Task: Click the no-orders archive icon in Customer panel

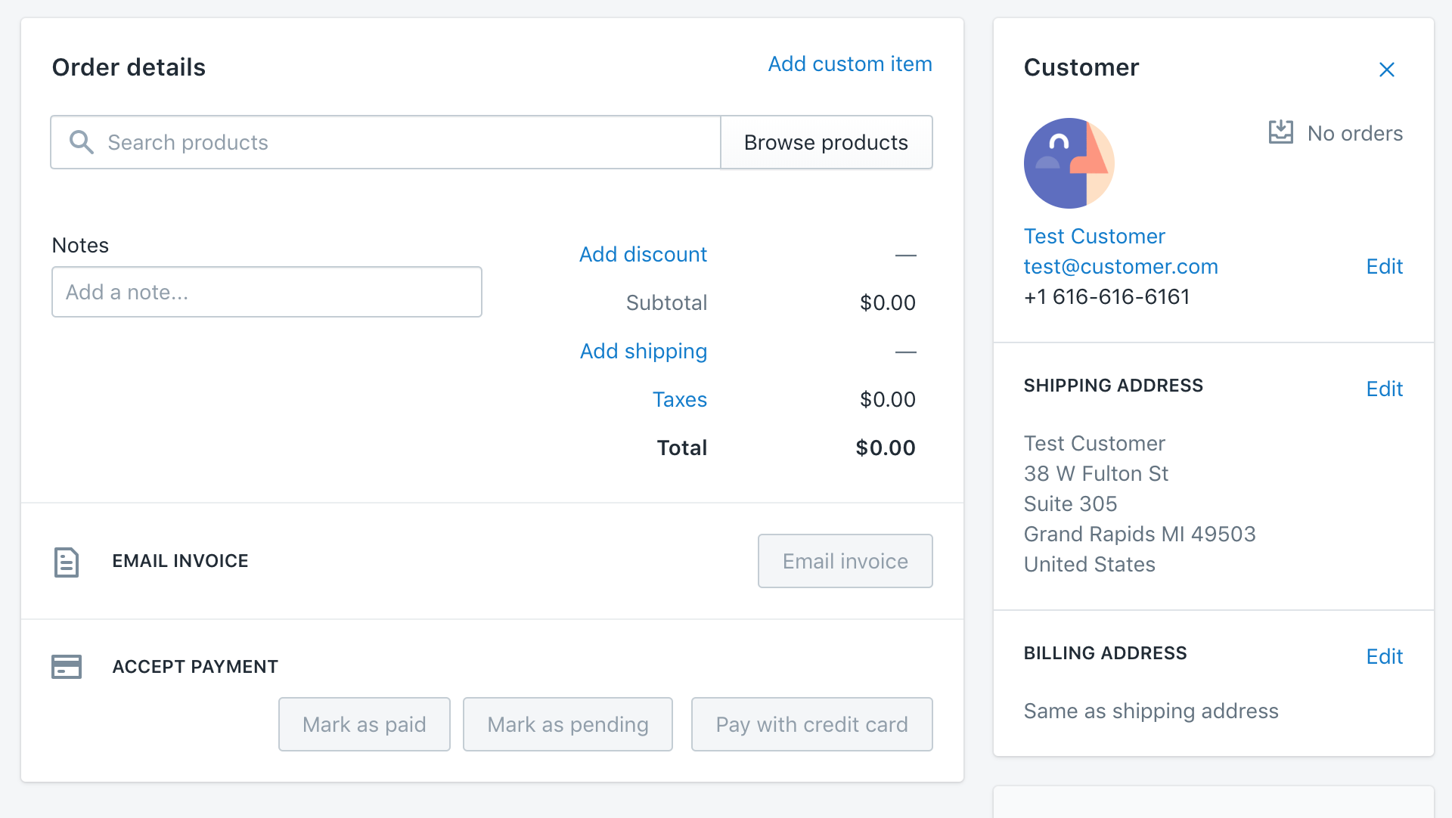Action: (1280, 132)
